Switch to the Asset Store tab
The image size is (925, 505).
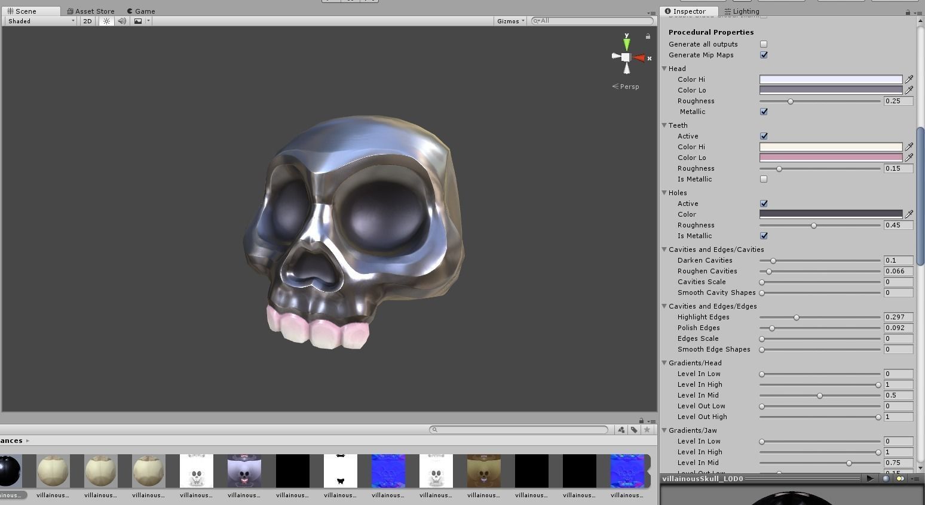click(x=91, y=11)
